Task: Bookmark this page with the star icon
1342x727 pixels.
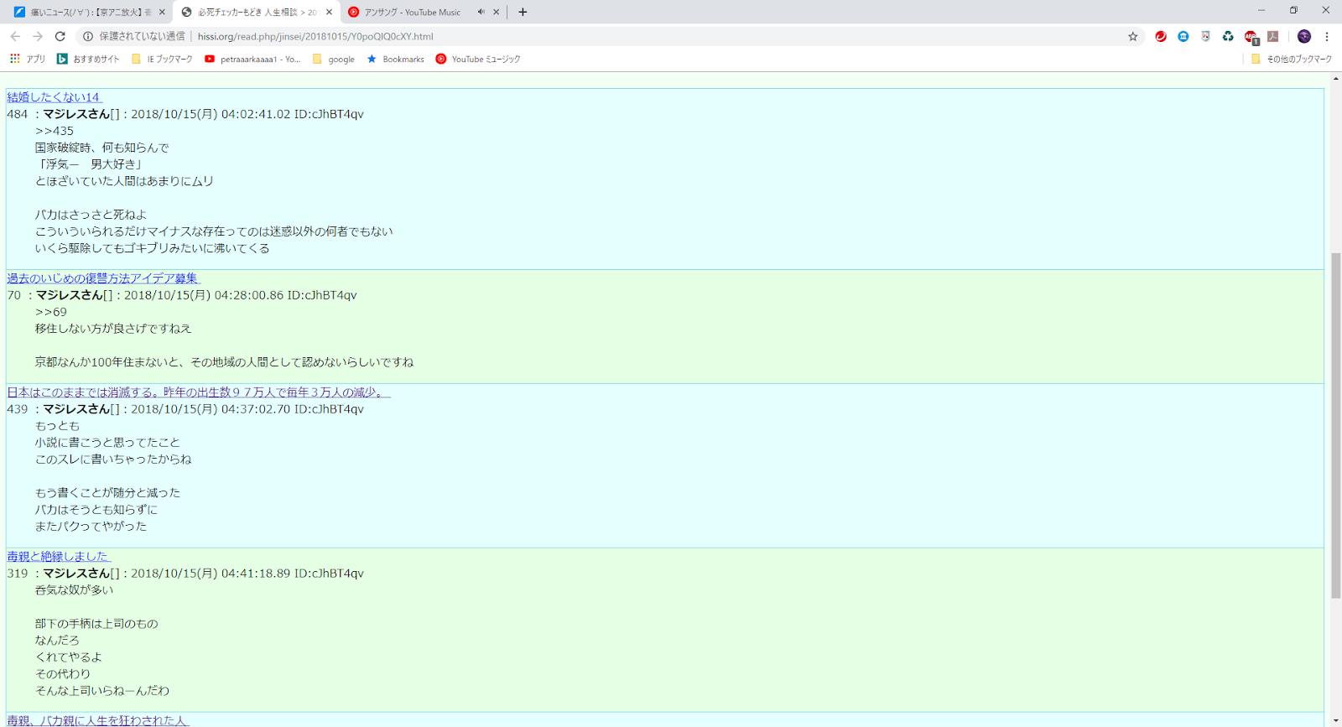Action: click(1133, 36)
